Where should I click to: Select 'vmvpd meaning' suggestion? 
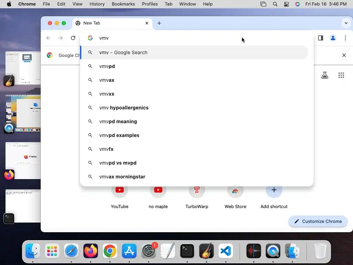194,121
